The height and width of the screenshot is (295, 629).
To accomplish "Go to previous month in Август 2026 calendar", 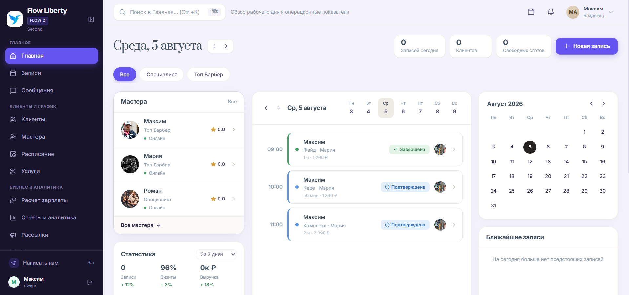I will (x=591, y=104).
